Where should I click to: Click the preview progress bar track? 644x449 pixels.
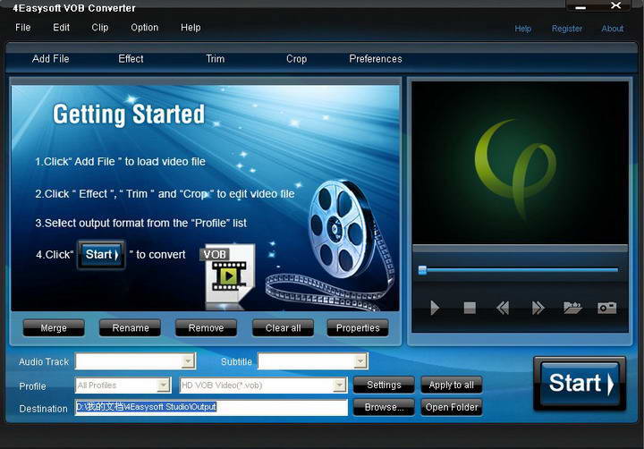pos(520,270)
